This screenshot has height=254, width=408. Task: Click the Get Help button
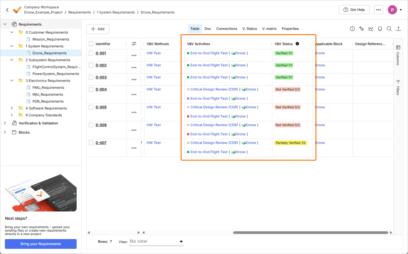click(354, 10)
